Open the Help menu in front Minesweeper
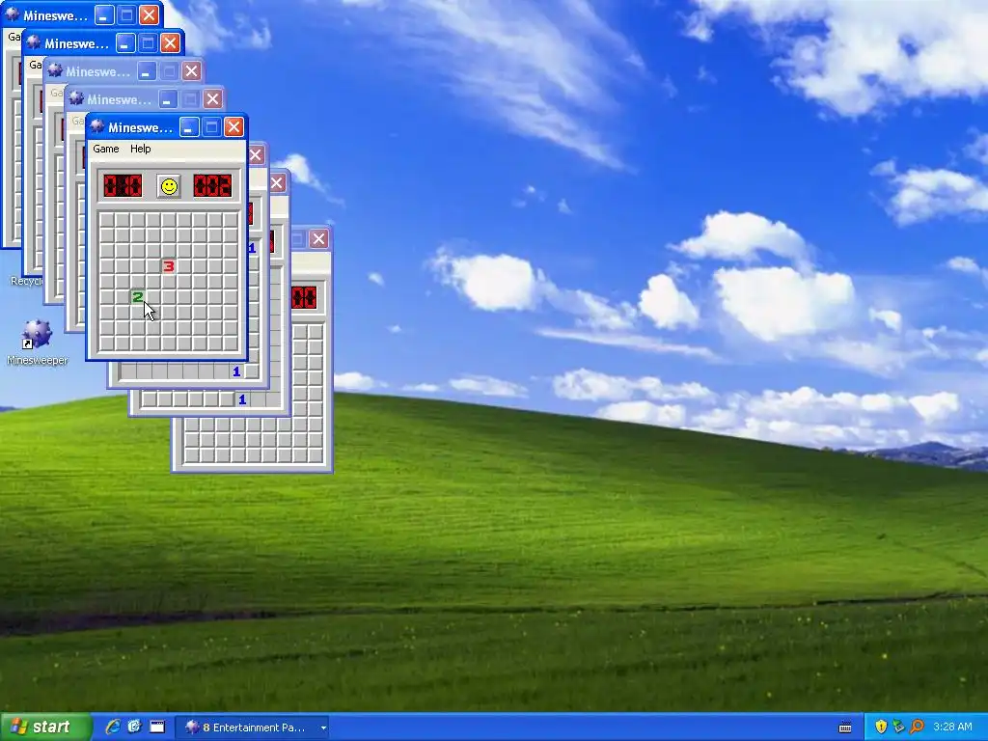This screenshot has width=988, height=741. click(x=141, y=149)
